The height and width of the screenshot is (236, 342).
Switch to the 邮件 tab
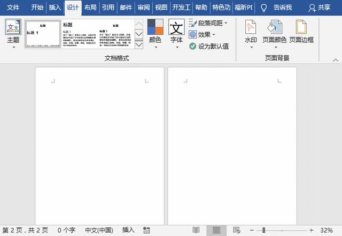(x=126, y=7)
